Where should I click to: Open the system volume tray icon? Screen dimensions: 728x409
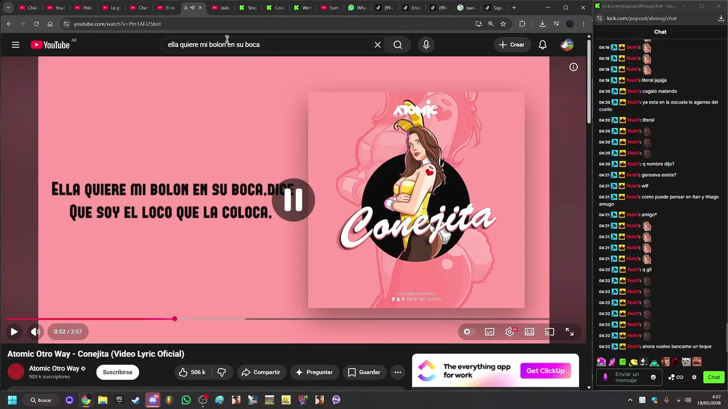688,400
